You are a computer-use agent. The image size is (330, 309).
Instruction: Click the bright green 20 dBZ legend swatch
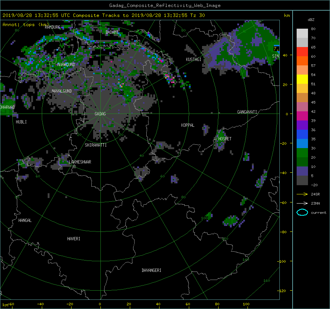pyautogui.click(x=302, y=153)
